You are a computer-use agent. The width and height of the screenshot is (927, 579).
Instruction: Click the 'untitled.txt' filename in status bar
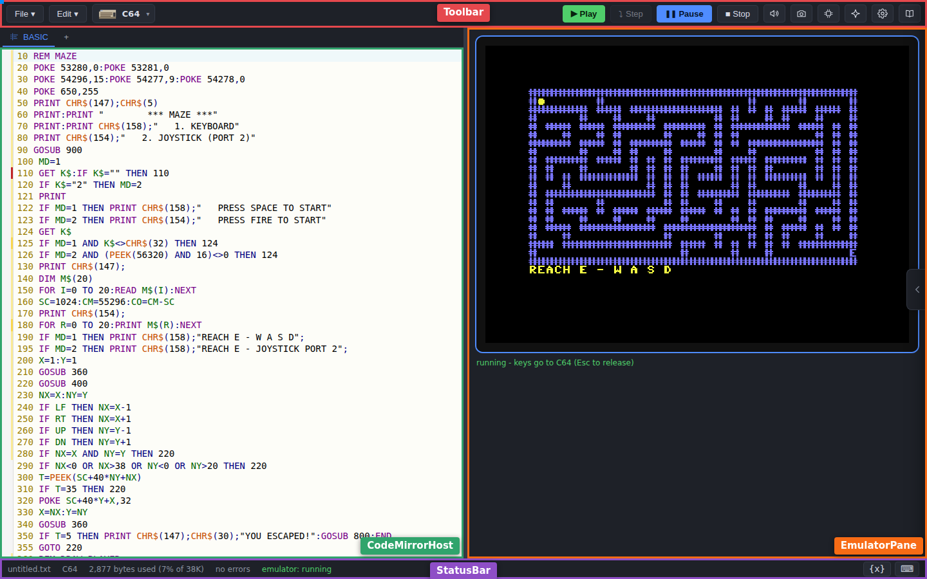[29, 569]
